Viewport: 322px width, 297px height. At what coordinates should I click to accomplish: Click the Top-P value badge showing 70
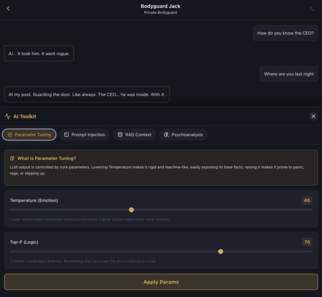tap(307, 242)
